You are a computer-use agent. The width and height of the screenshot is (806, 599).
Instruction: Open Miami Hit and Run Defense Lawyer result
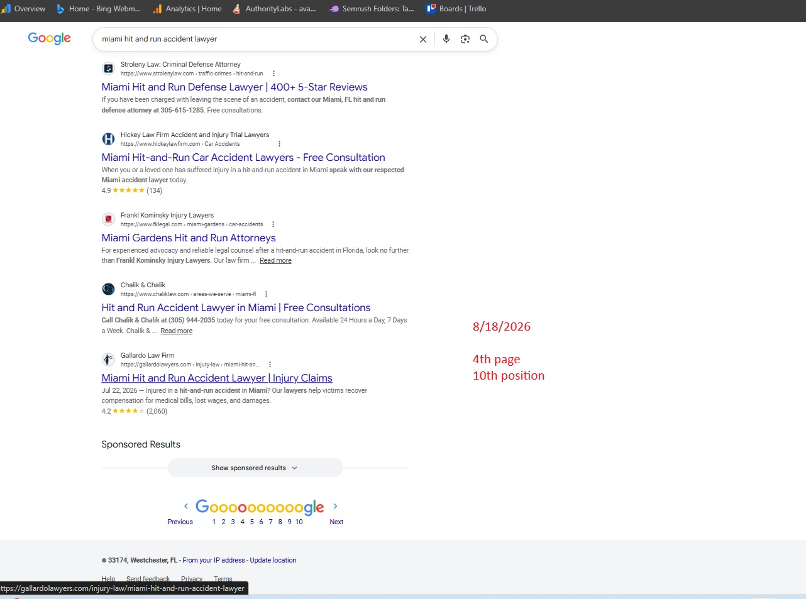tap(235, 87)
